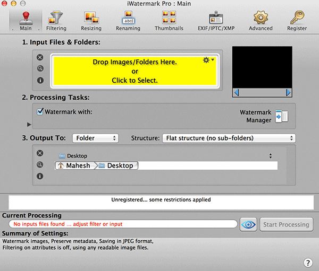Click the 'No inputs files found' message
This screenshot has width=319, height=271.
click(x=68, y=224)
